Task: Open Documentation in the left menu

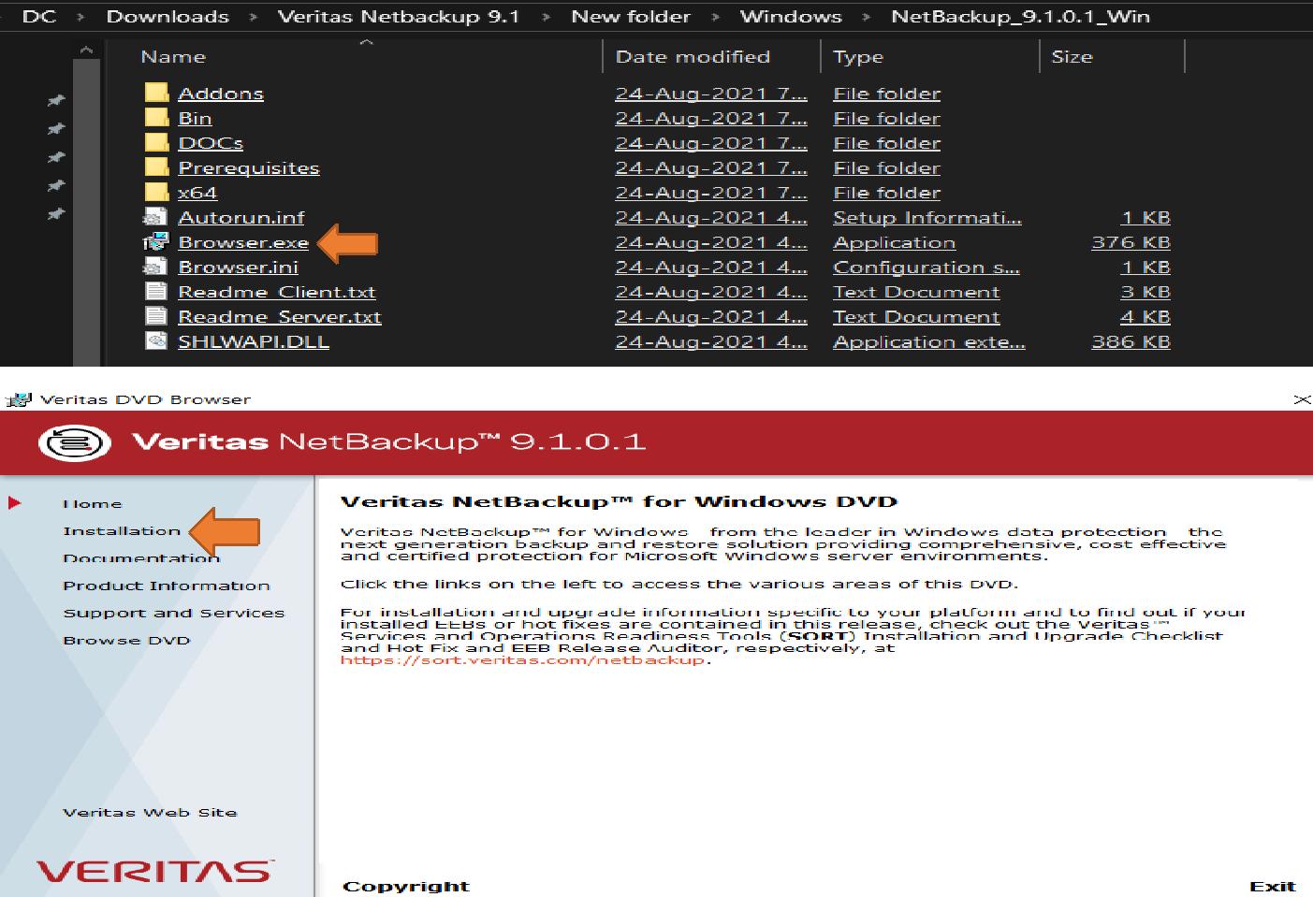Action: pyautogui.click(x=140, y=558)
